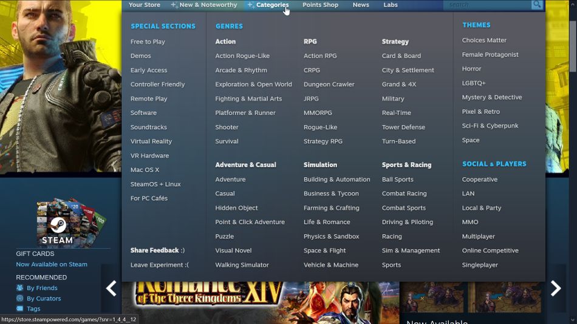Select Mac OS X
Screen dimensions: 577x324
[145, 170]
